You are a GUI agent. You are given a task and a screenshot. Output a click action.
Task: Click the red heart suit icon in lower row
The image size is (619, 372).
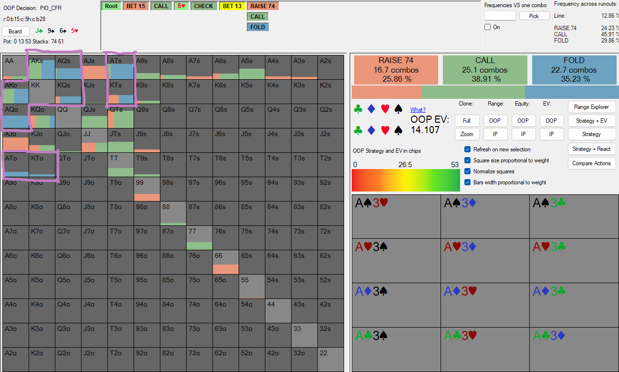[385, 130]
